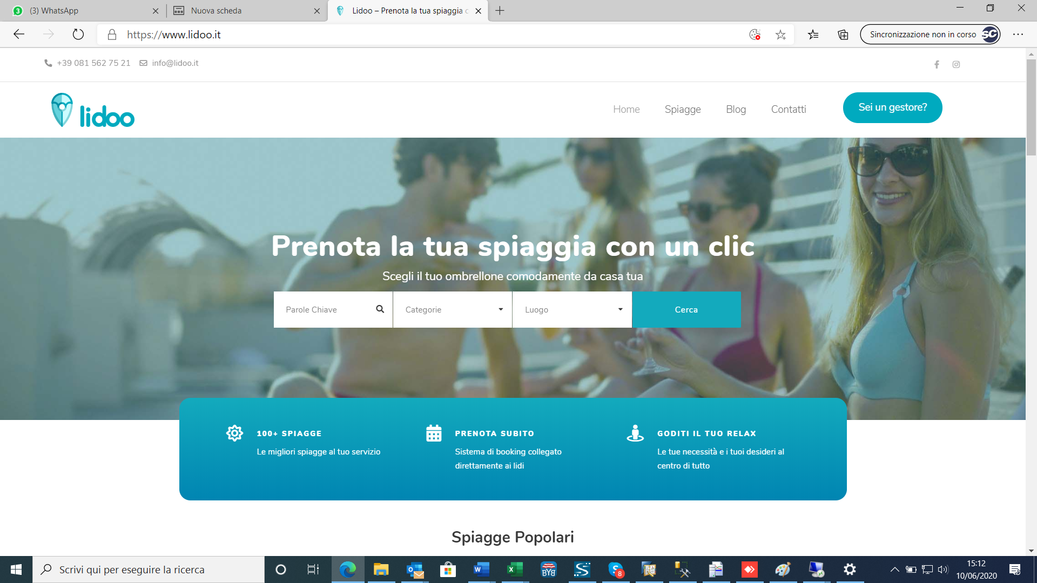The image size is (1037, 583).
Task: Open the notification center icon
Action: (1015, 570)
